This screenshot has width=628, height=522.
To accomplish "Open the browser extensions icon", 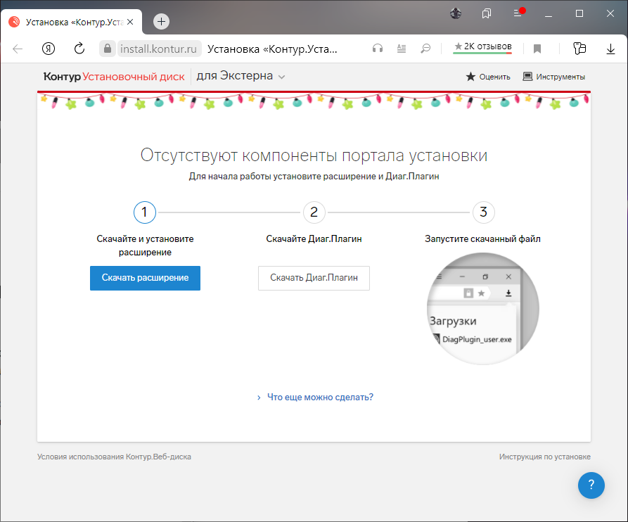I will point(579,49).
